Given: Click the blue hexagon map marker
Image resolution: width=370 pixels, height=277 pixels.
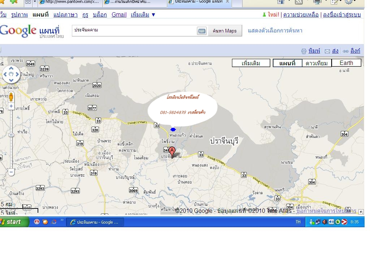Looking at the screenshot, I should 173,129.
